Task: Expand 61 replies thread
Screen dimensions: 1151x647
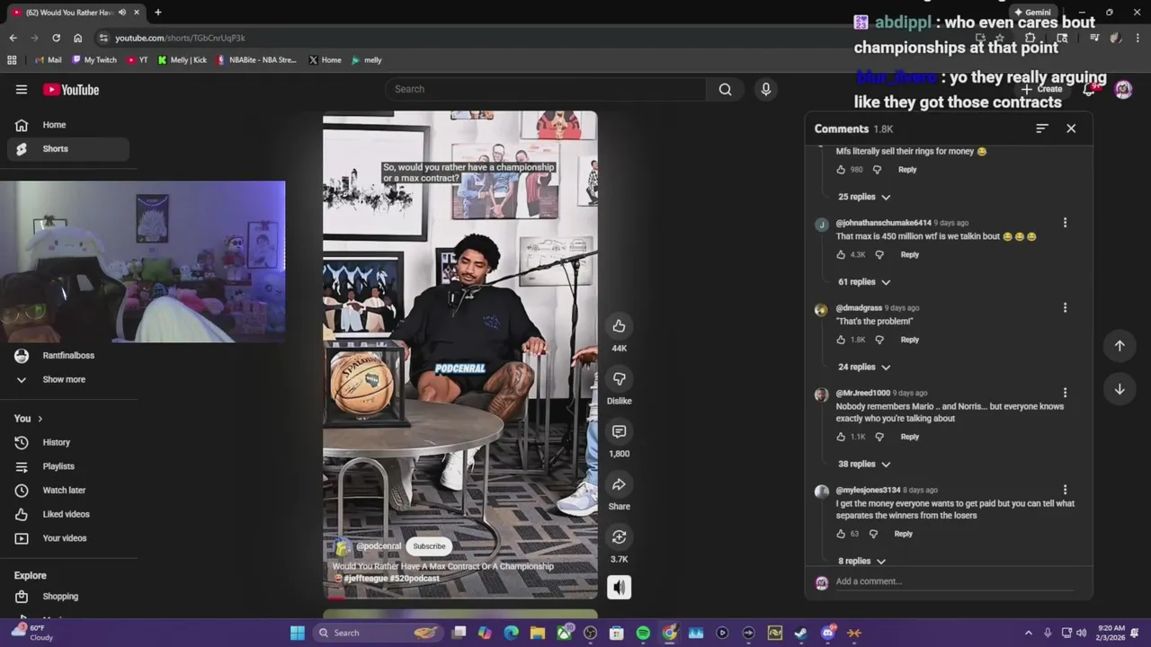Action: [864, 282]
